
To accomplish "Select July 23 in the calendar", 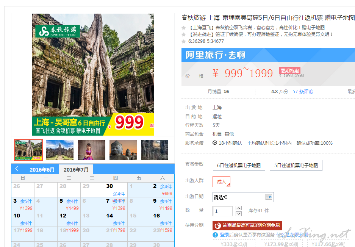I will tap(163, 234).
